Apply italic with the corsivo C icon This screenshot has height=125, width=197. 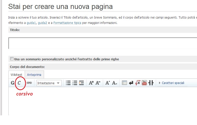click(x=19, y=83)
